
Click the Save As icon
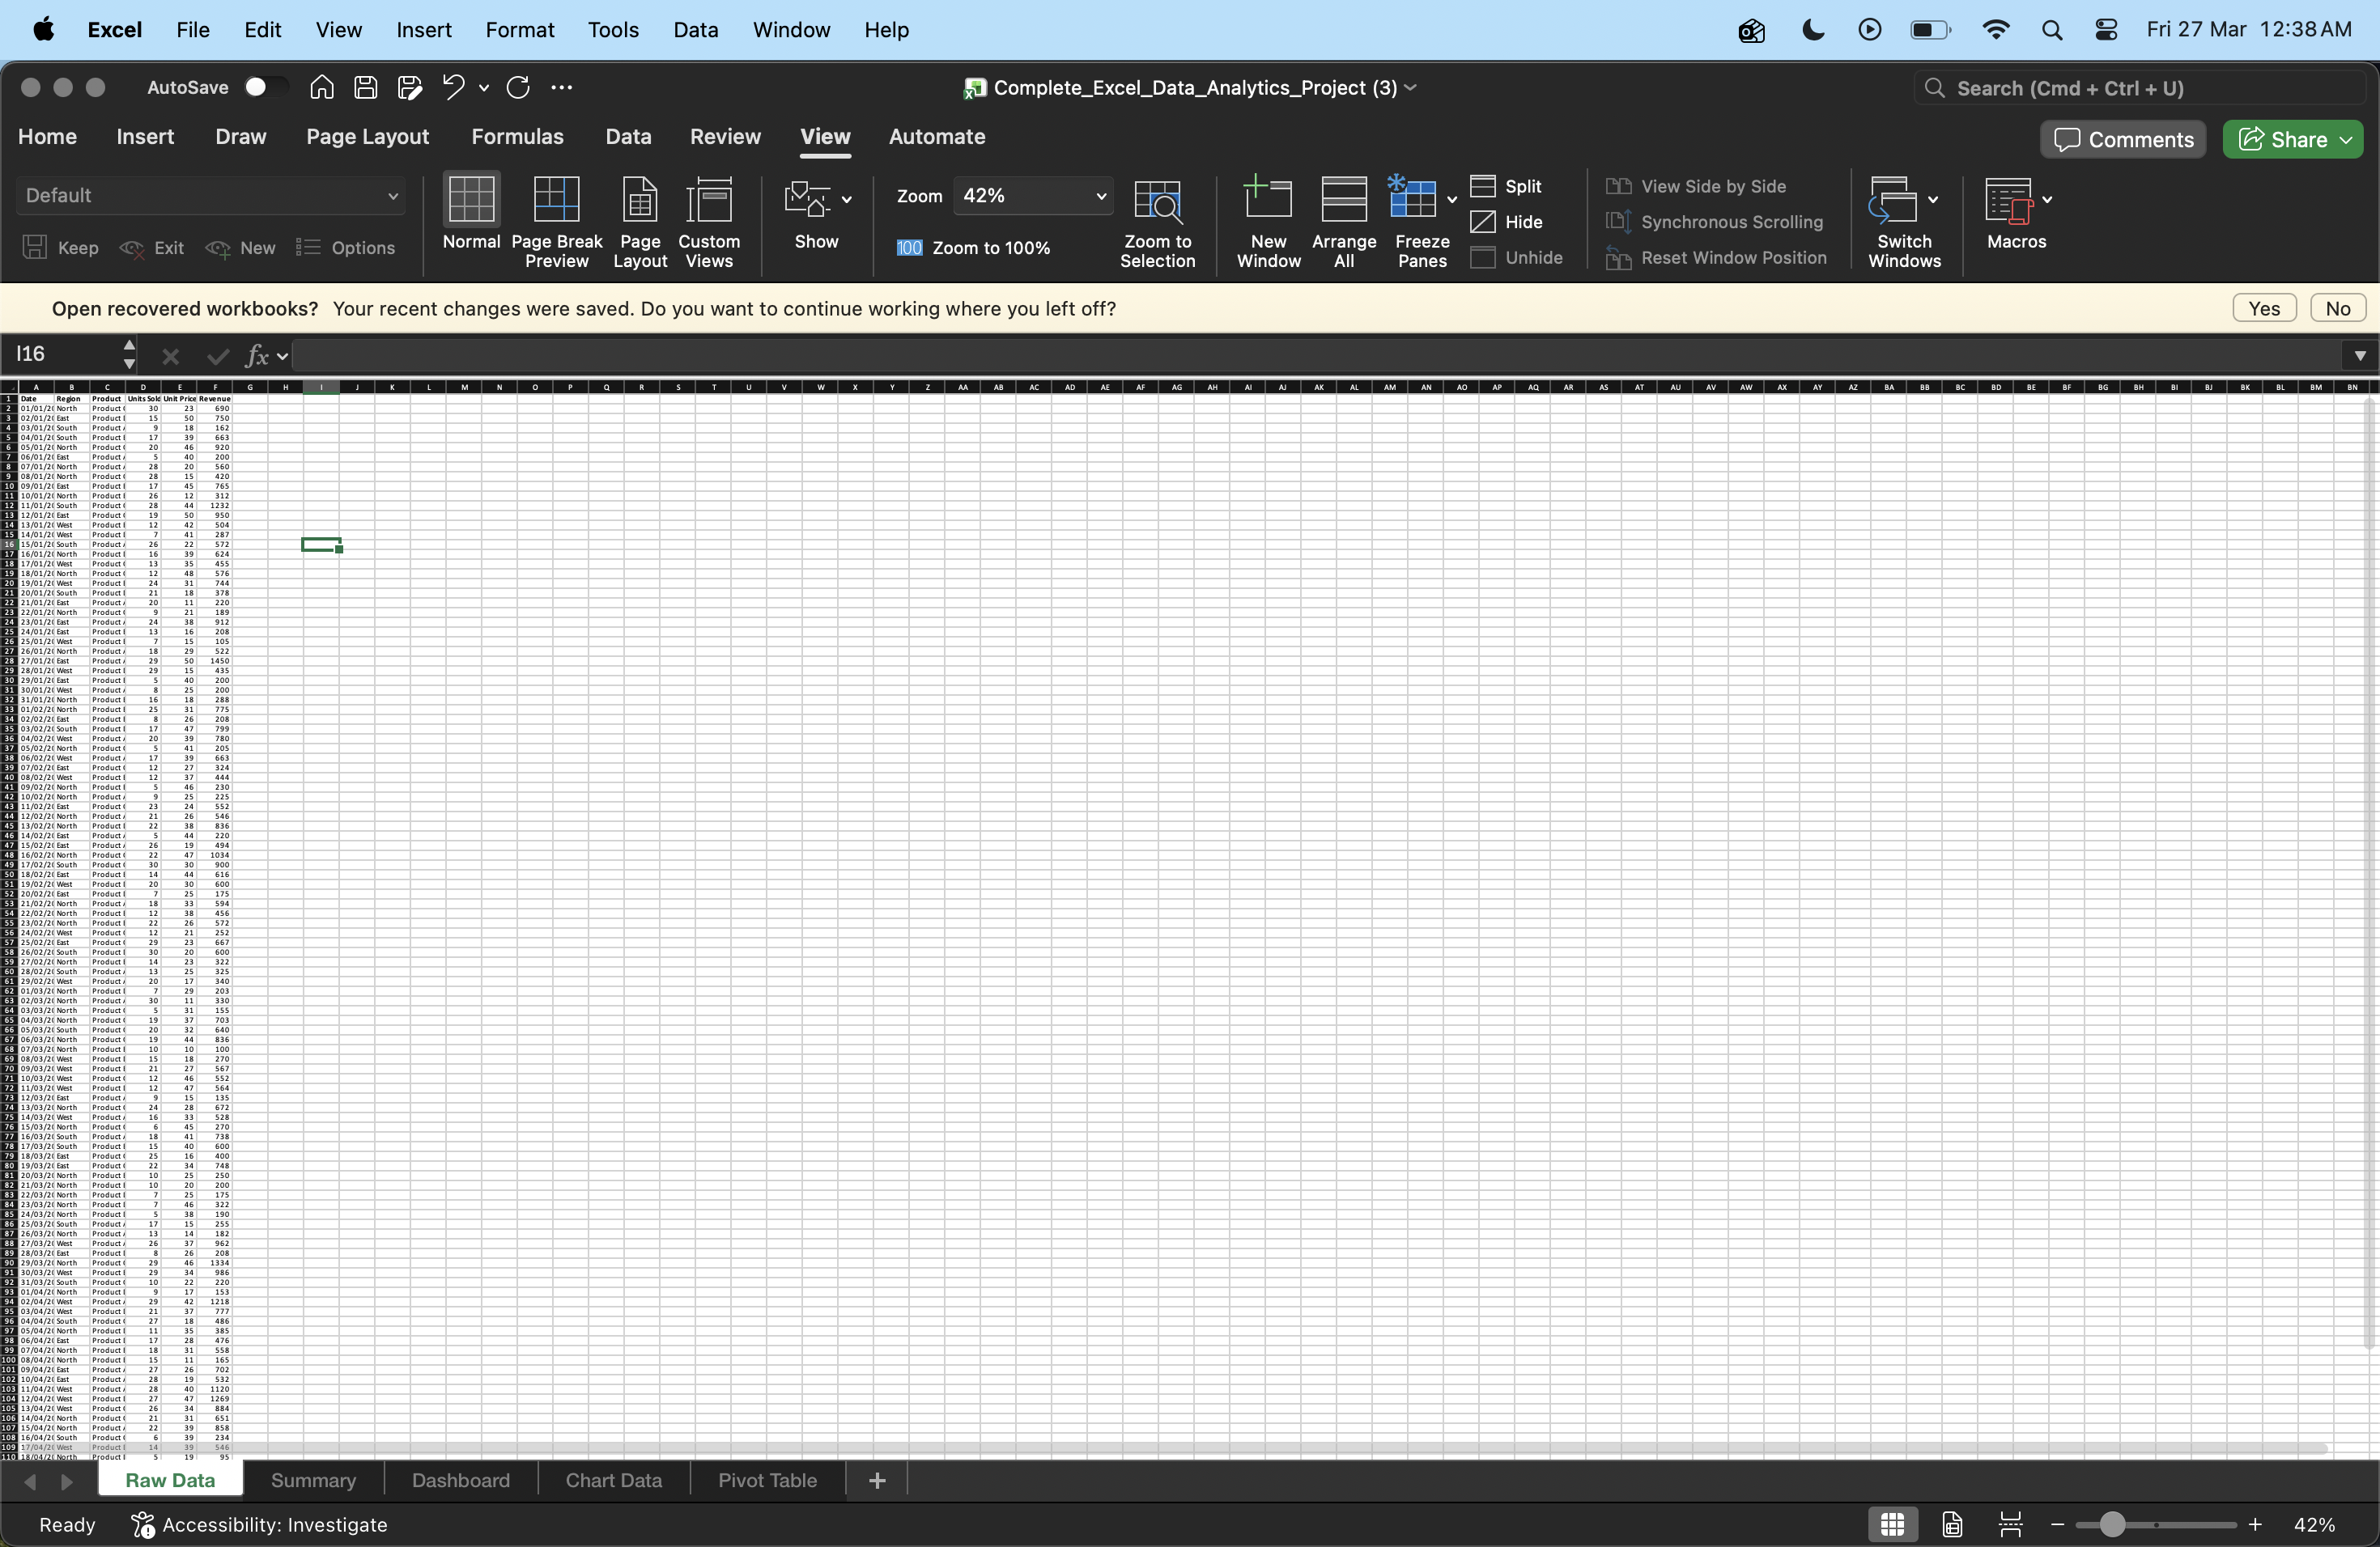(x=409, y=88)
